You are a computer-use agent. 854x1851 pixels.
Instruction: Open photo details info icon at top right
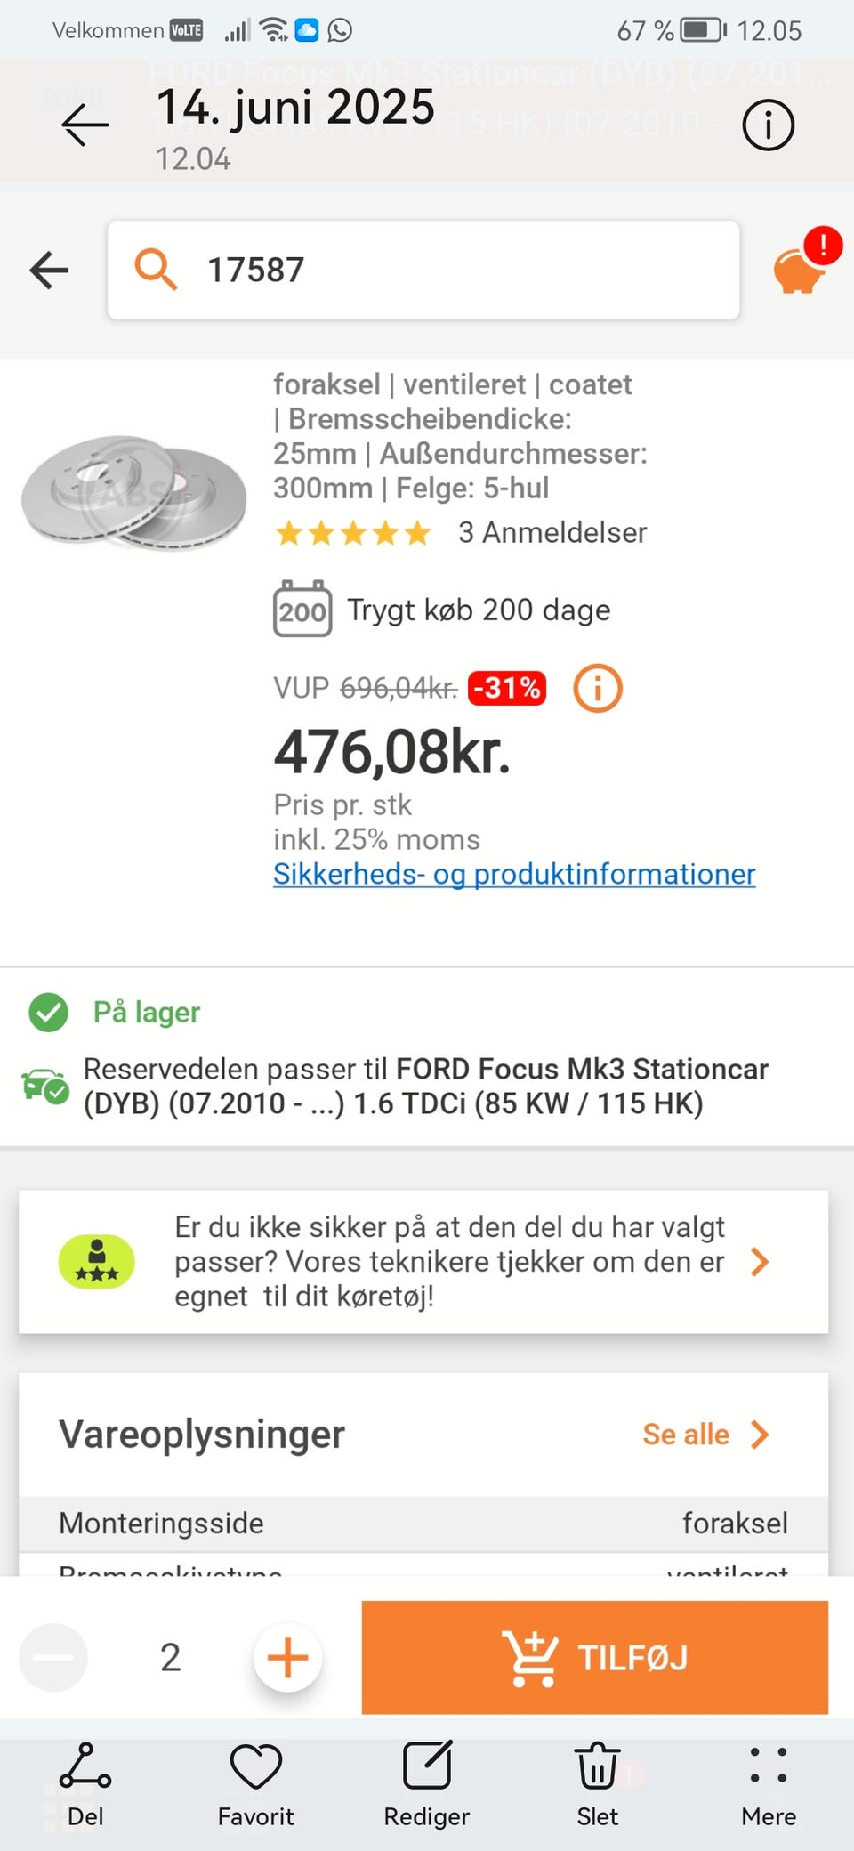pos(768,125)
